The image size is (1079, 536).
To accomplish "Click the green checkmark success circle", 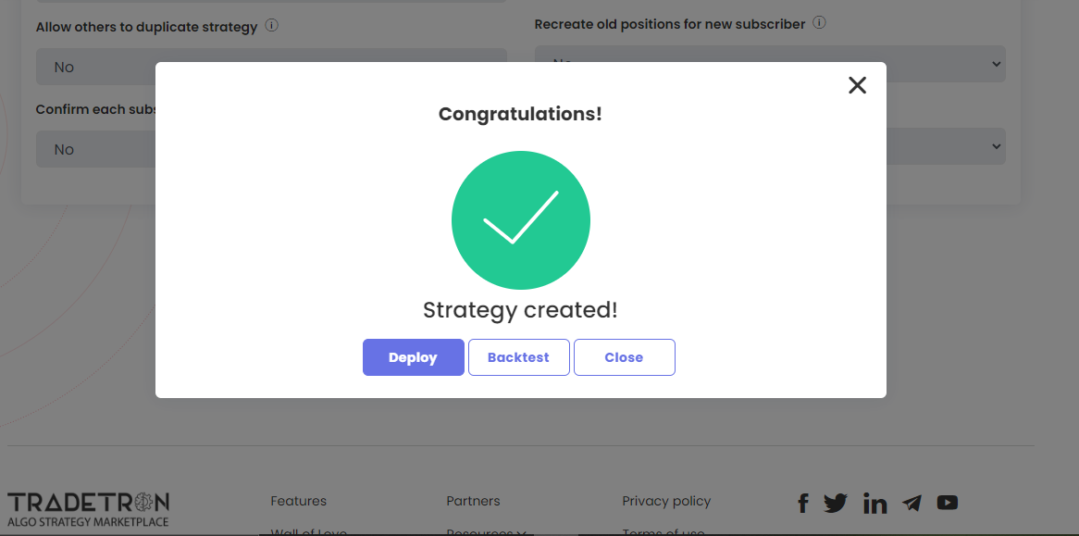I will pos(521,220).
